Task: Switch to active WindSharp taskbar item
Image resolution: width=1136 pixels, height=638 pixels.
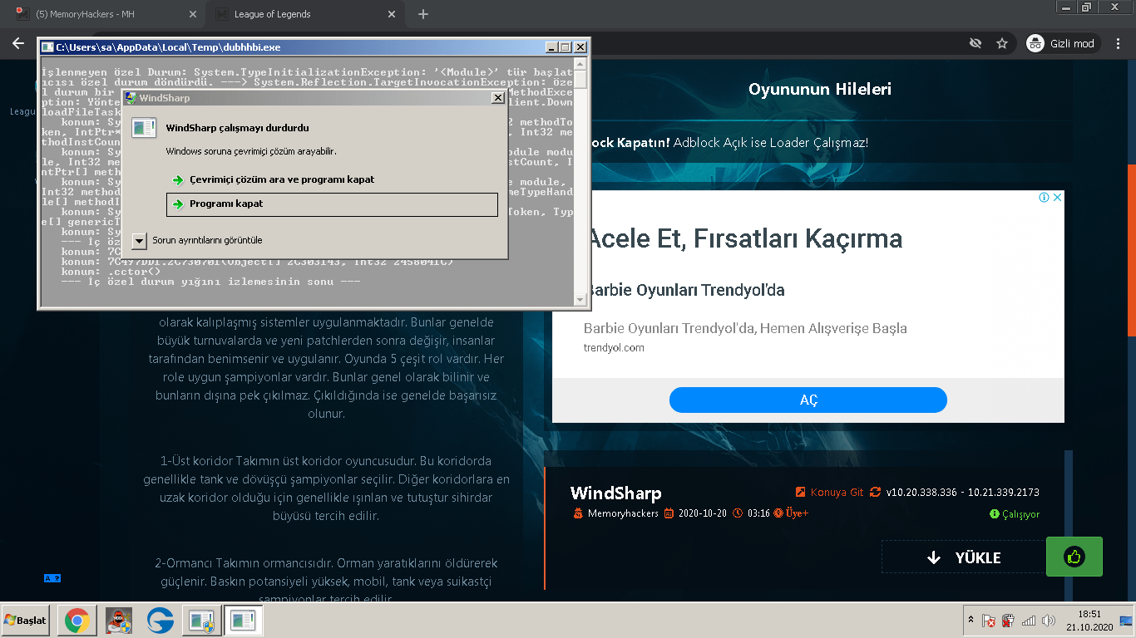Action: [x=244, y=621]
